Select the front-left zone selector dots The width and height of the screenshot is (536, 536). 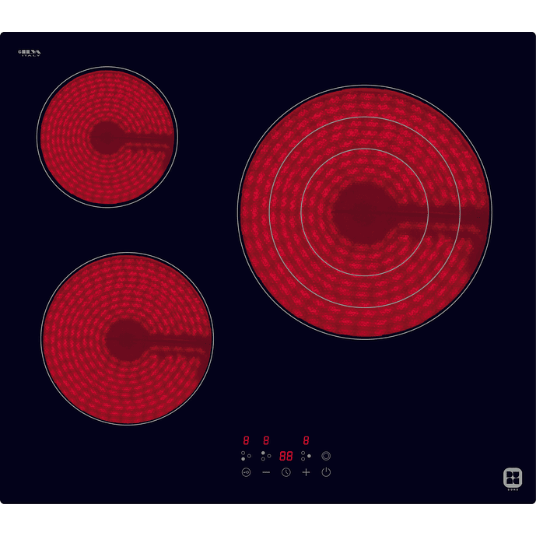tap(245, 457)
